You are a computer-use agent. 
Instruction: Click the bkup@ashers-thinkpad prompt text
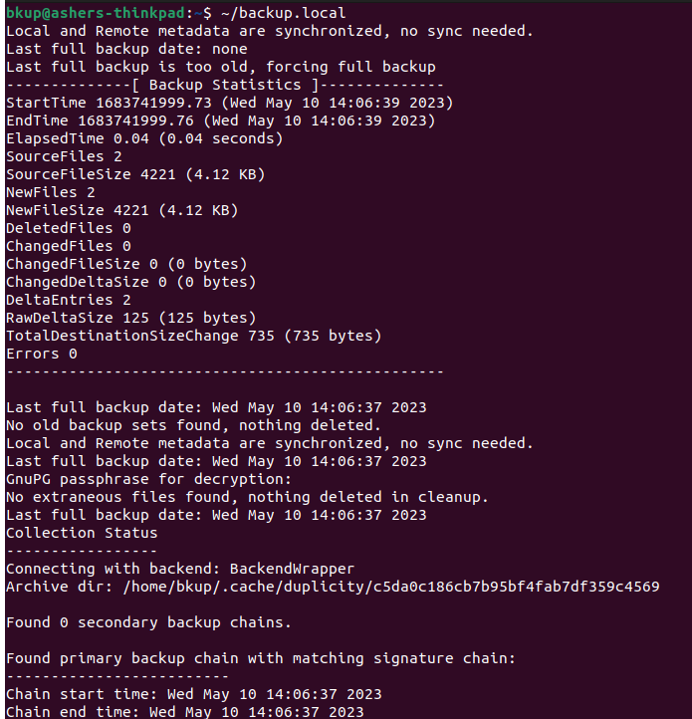coord(96,13)
